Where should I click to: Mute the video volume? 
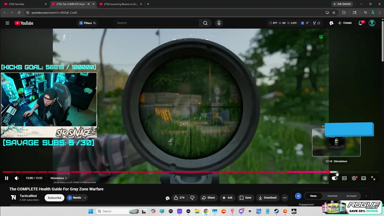(16, 178)
